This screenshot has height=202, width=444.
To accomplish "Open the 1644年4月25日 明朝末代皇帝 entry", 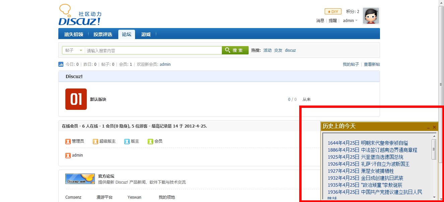I will (368, 143).
